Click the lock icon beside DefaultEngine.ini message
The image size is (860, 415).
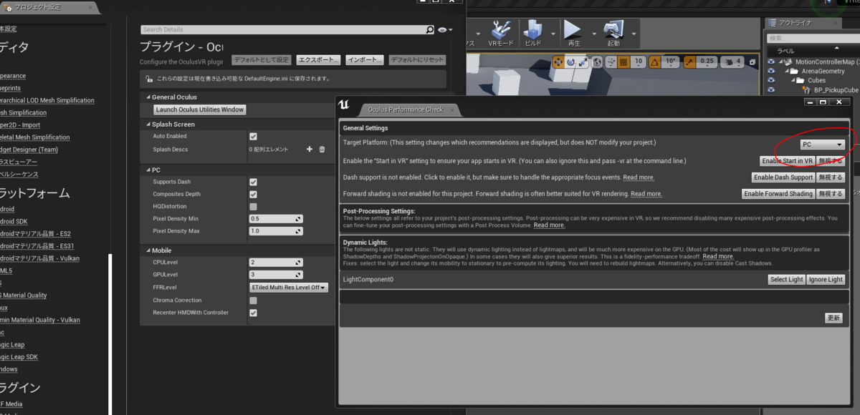[x=148, y=79]
